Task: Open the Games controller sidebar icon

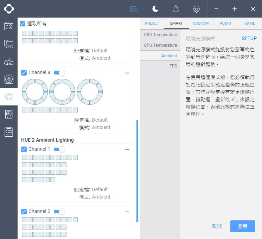Action: coord(9,62)
